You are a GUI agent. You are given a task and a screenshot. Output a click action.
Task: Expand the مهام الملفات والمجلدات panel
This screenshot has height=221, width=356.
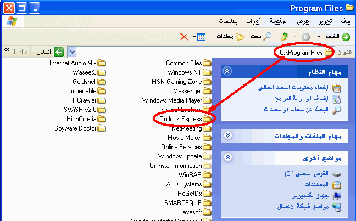pos(228,135)
